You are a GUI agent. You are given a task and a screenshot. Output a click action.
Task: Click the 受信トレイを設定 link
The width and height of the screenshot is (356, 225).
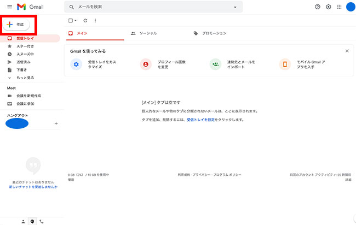click(200, 120)
